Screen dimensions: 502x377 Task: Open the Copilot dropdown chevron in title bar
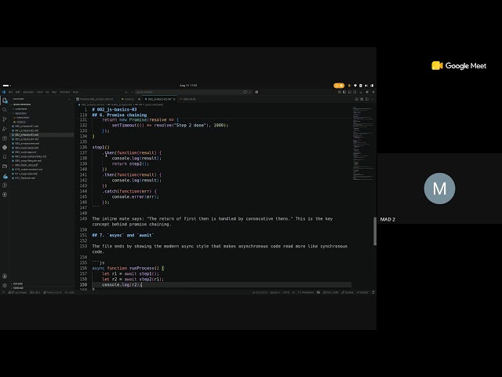tap(250, 92)
